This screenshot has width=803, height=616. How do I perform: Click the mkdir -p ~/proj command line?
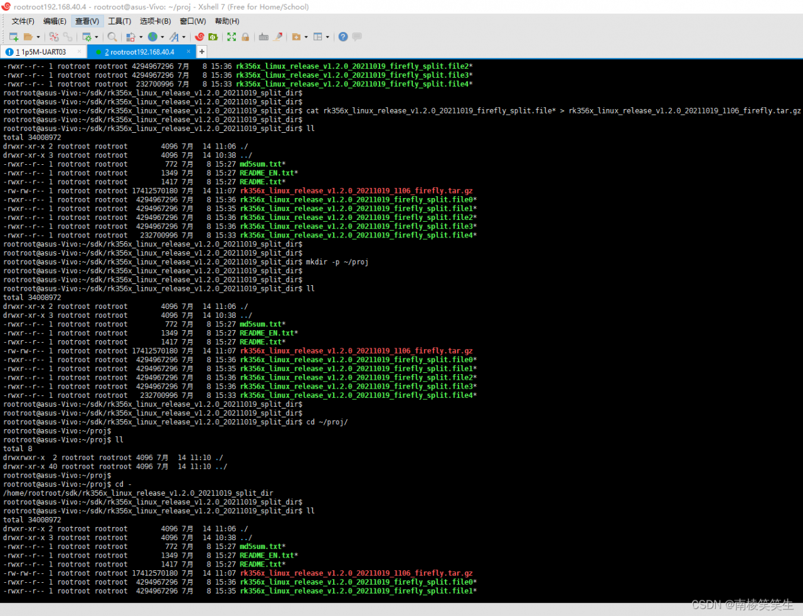pyautogui.click(x=337, y=262)
